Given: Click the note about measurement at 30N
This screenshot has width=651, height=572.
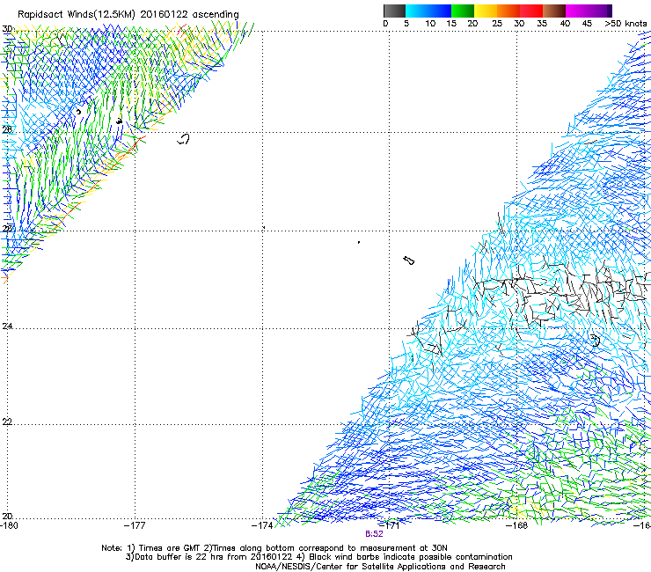Looking at the screenshot, I should pyautogui.click(x=325, y=548).
